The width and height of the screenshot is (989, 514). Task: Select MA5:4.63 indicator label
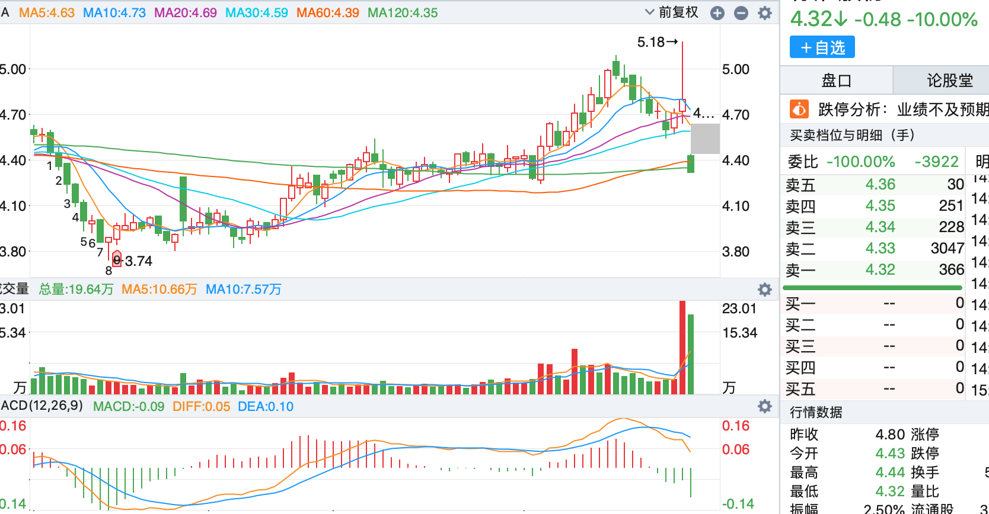pos(47,12)
